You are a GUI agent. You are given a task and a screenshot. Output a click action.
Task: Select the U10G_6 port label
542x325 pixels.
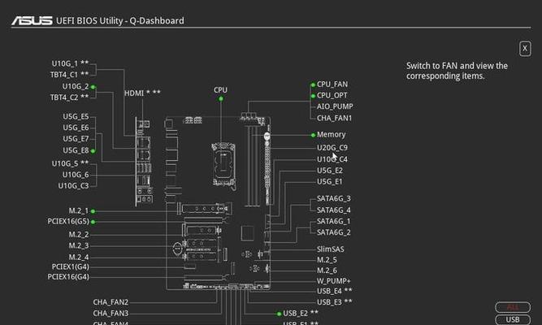(x=76, y=175)
